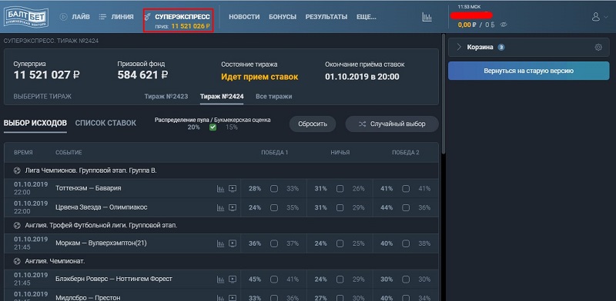Click the Baltbet logo
This screenshot has width=616, height=301.
(27, 17)
